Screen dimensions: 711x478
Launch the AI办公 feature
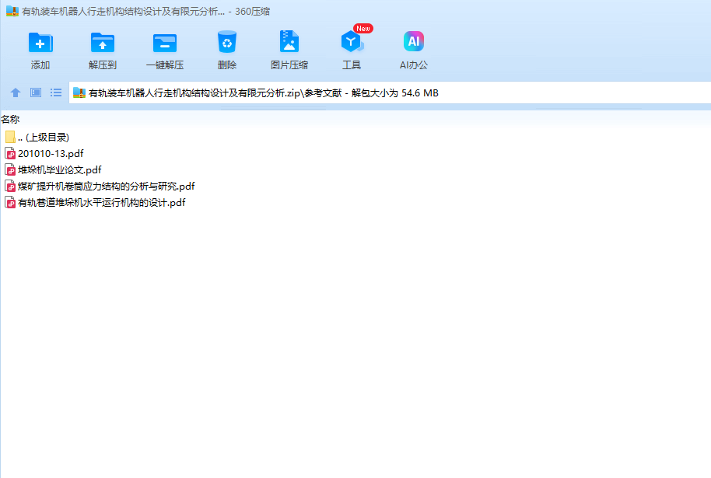coord(414,51)
